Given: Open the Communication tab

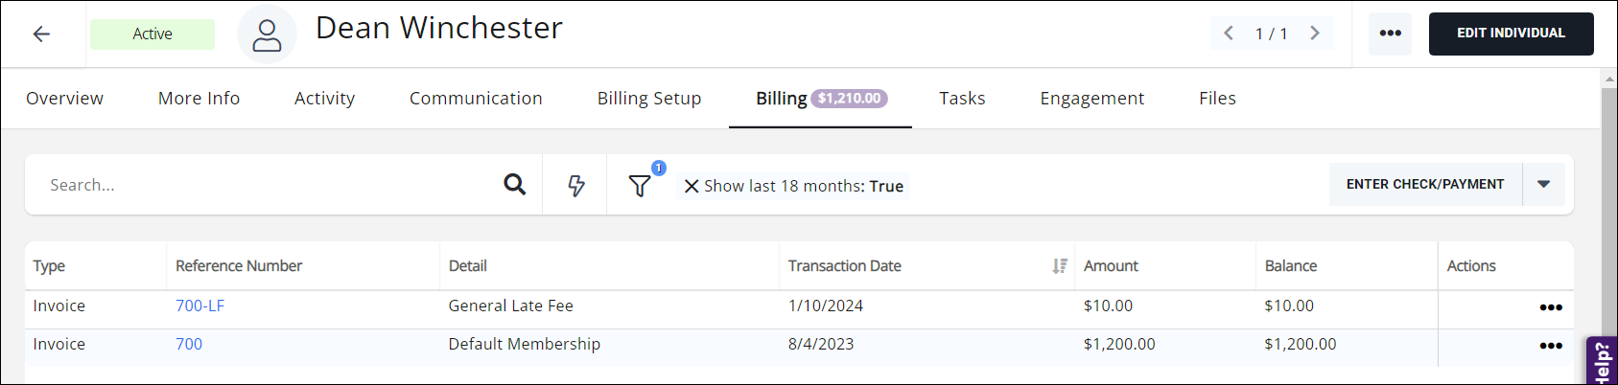Looking at the screenshot, I should tap(476, 99).
